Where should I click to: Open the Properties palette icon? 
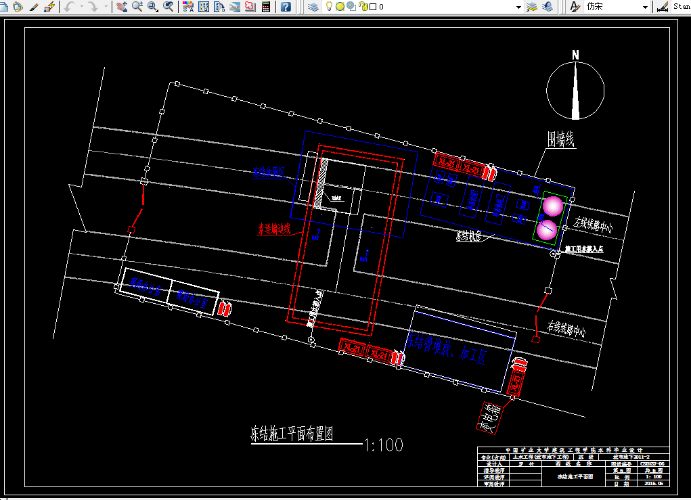(188, 7)
